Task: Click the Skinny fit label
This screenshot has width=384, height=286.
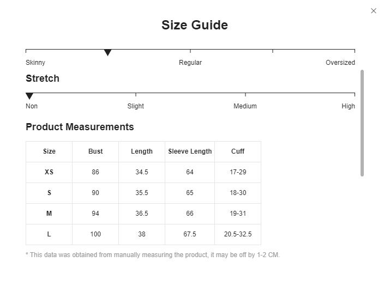Action: click(35, 63)
